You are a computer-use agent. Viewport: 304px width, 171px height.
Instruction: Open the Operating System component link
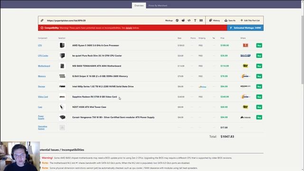click(x=43, y=128)
